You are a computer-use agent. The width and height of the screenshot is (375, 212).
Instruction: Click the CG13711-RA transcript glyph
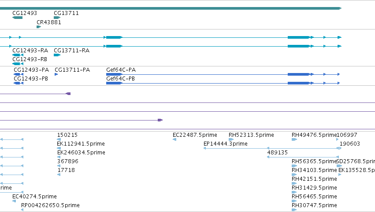coord(57,55)
